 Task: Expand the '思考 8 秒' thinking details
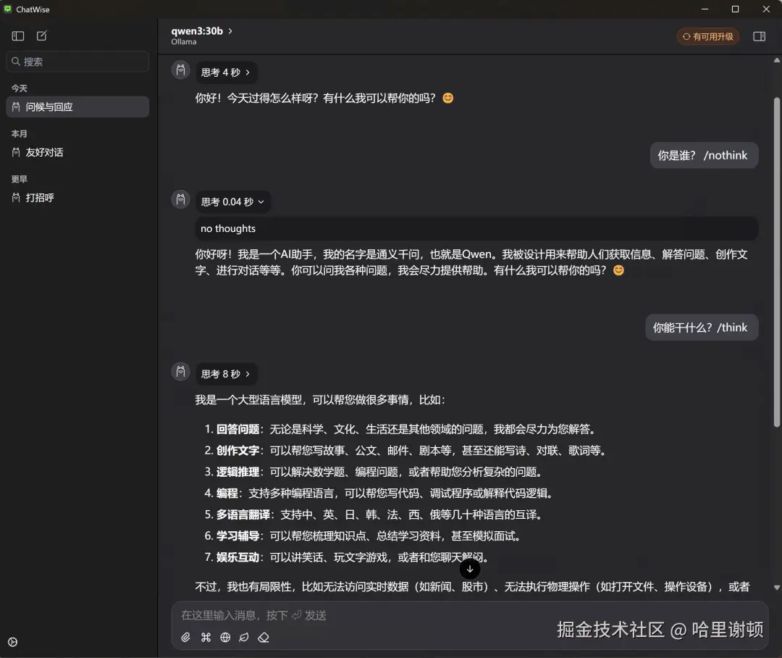click(225, 373)
